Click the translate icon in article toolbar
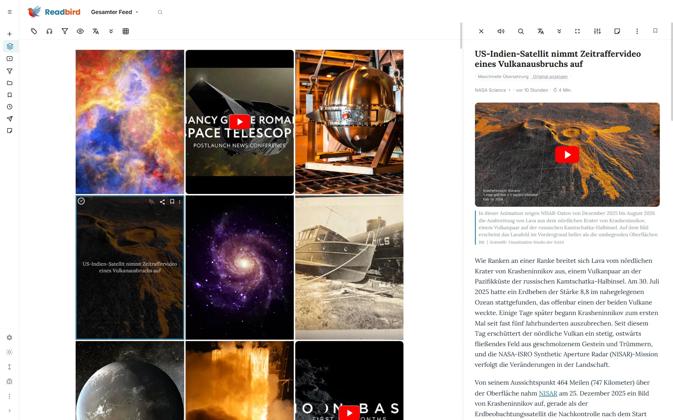 (x=541, y=31)
